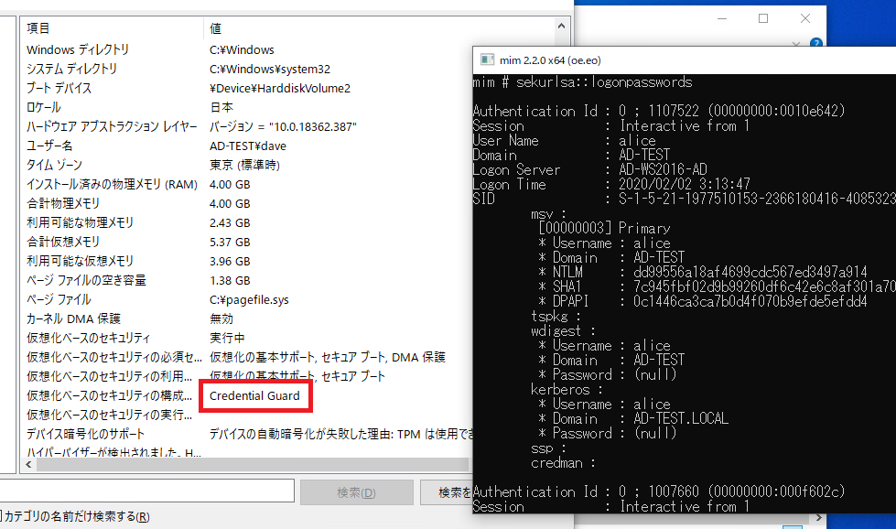
Task: Click the Authentication Id 1007660 line
Action: [658, 491]
